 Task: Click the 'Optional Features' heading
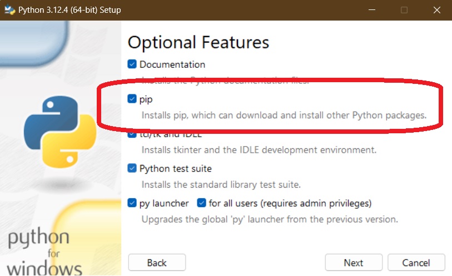coord(198,42)
